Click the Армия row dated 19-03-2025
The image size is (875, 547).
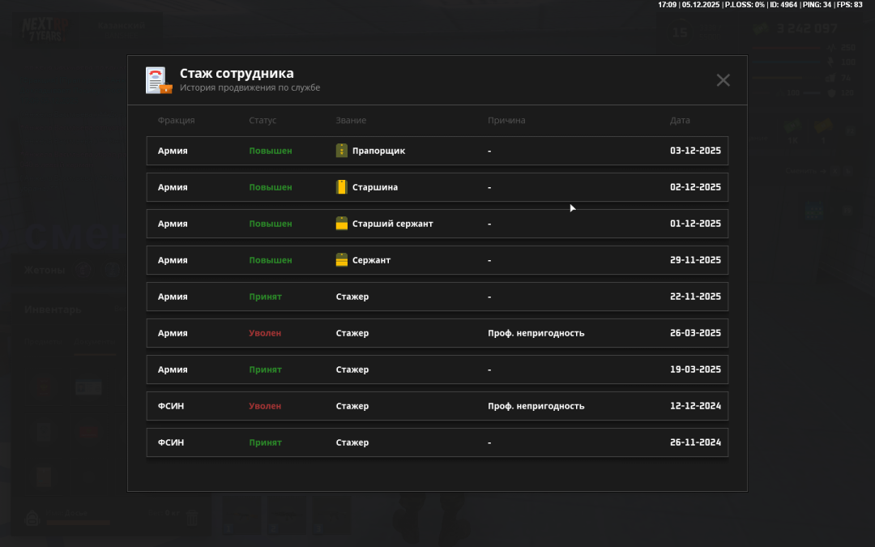point(437,370)
